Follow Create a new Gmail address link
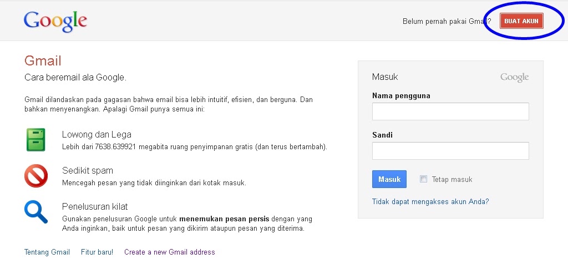The width and height of the screenshot is (568, 274). click(170, 252)
